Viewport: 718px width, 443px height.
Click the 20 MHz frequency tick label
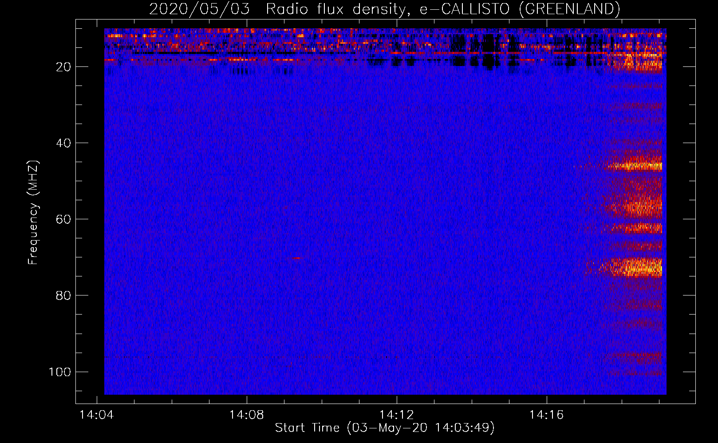(x=63, y=67)
